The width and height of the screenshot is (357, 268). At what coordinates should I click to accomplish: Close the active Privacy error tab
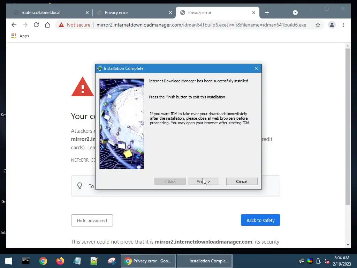tap(254, 13)
